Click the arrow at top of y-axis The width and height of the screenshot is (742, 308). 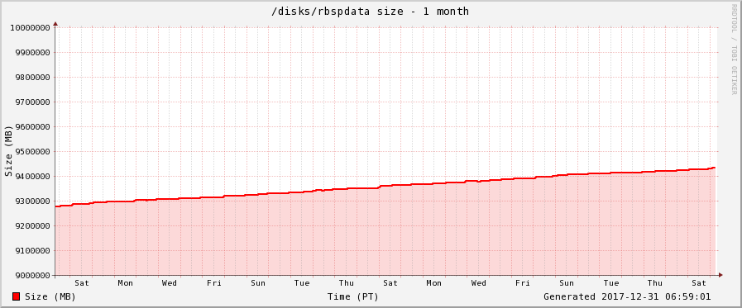pyautogui.click(x=55, y=23)
